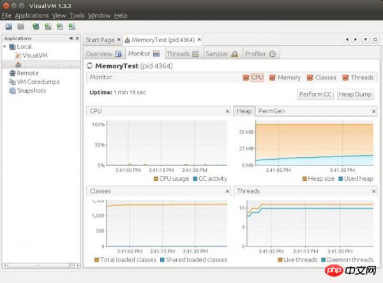This screenshot has width=383, height=283.
Task: Open the View menu
Action: pos(59,15)
